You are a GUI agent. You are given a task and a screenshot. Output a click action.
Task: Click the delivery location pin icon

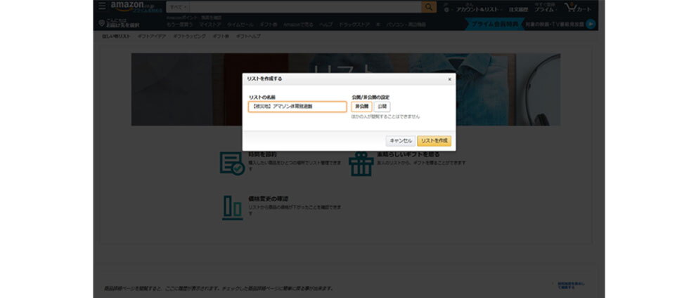102,23
